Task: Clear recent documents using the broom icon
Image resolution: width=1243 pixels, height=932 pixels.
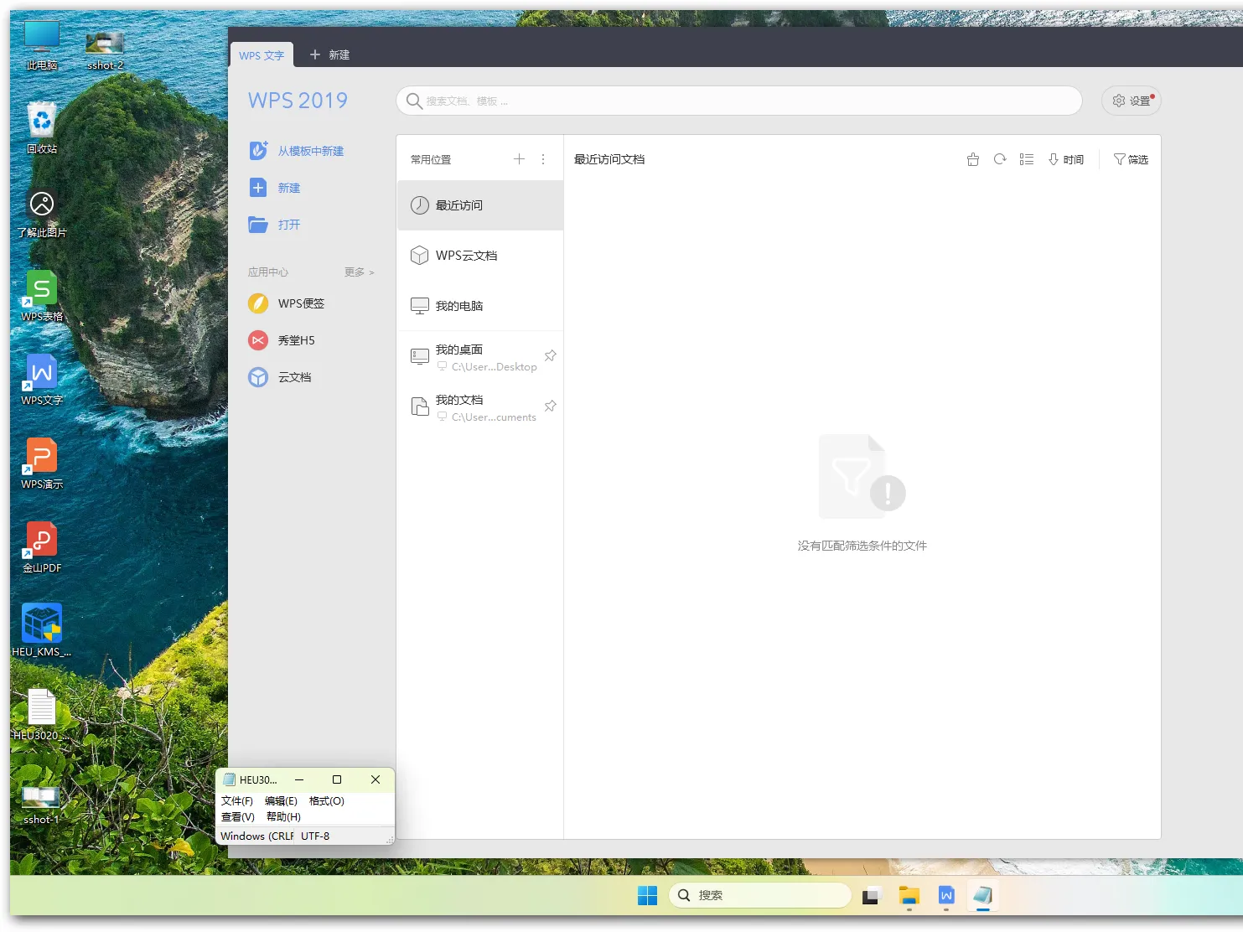Action: pos(972,158)
